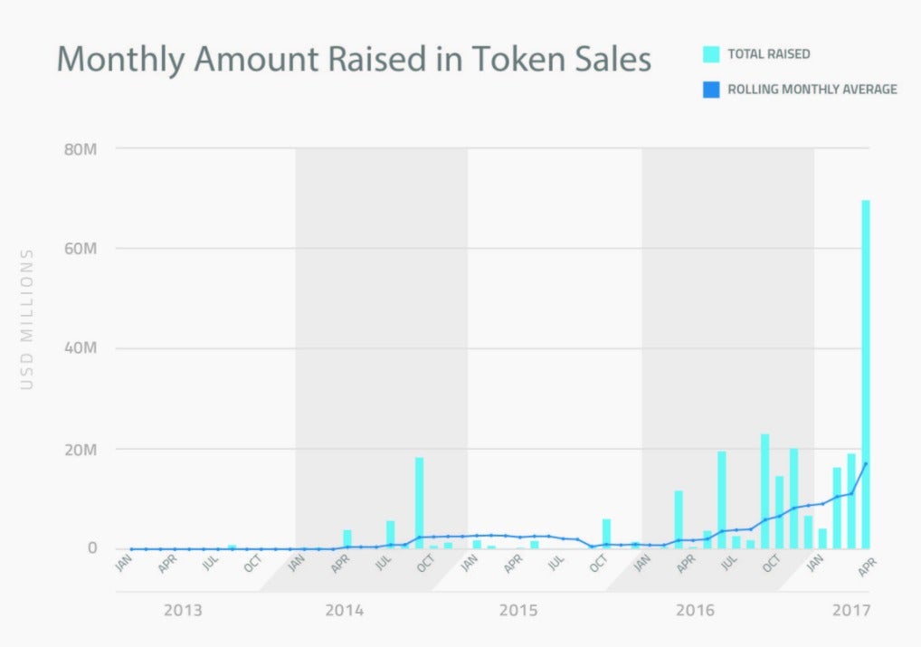This screenshot has width=921, height=647.
Task: Click the 0 y-axis label
Action: point(92,547)
